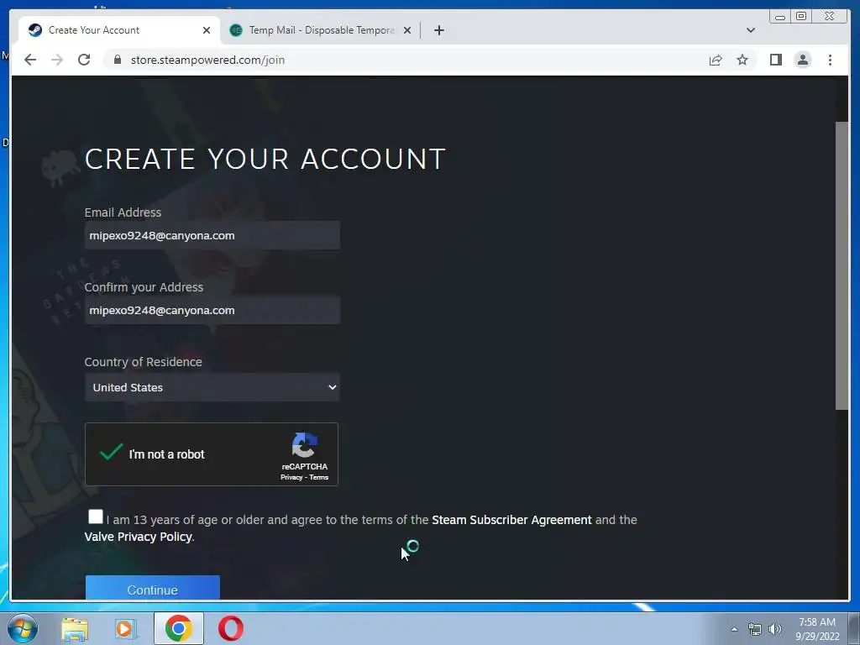
Task: Switch to the Temp Mail tab
Action: (321, 30)
